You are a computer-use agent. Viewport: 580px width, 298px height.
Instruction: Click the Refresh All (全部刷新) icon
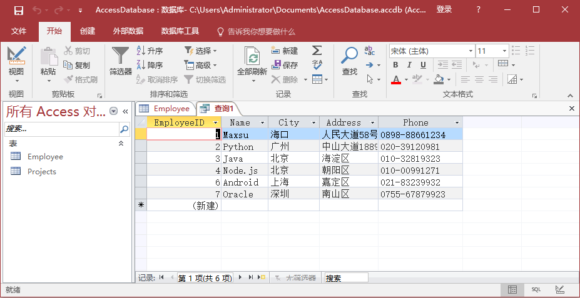[252, 57]
